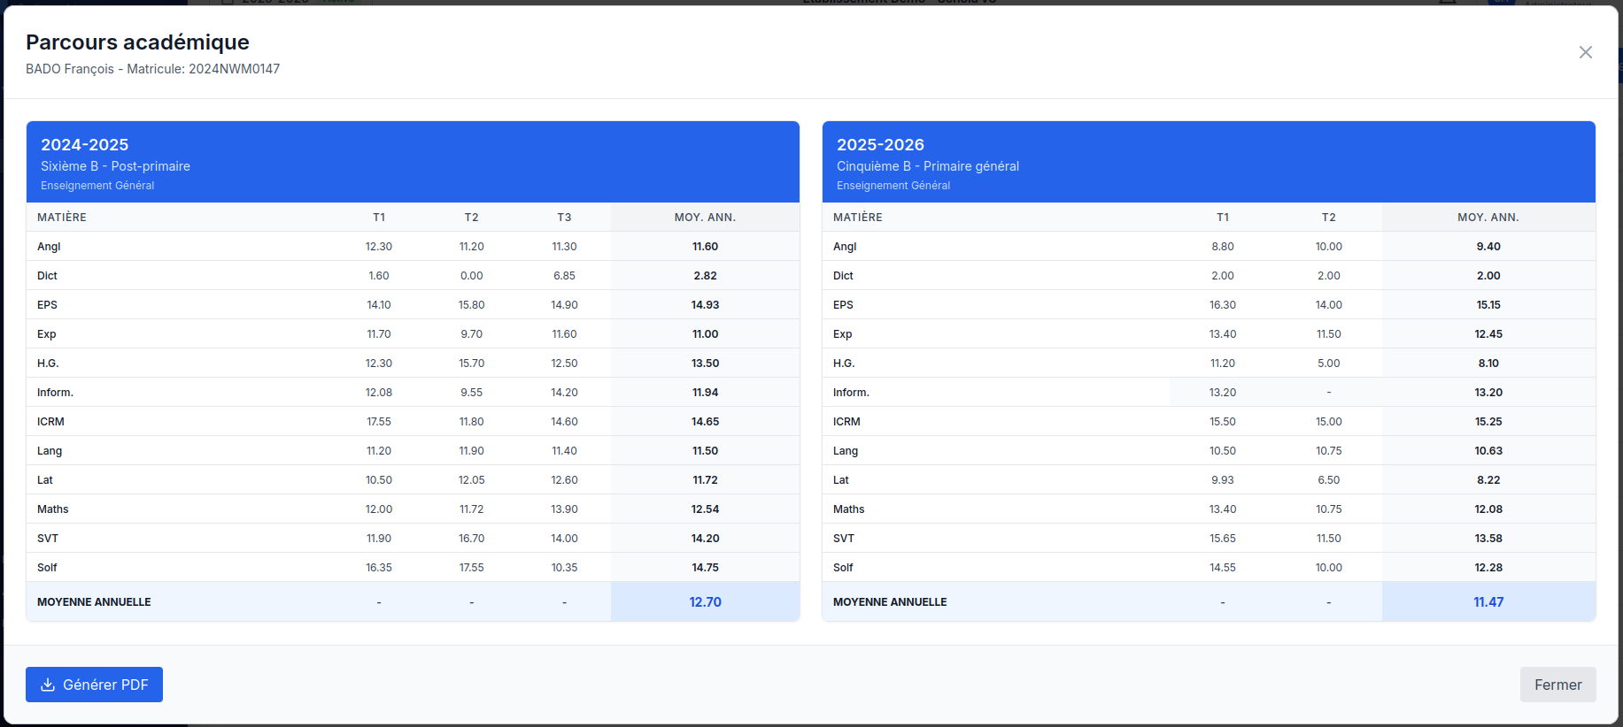This screenshot has height=727, width=1623.
Task: Click Inform. average 13.20 in 2025-2026
Action: (1488, 393)
